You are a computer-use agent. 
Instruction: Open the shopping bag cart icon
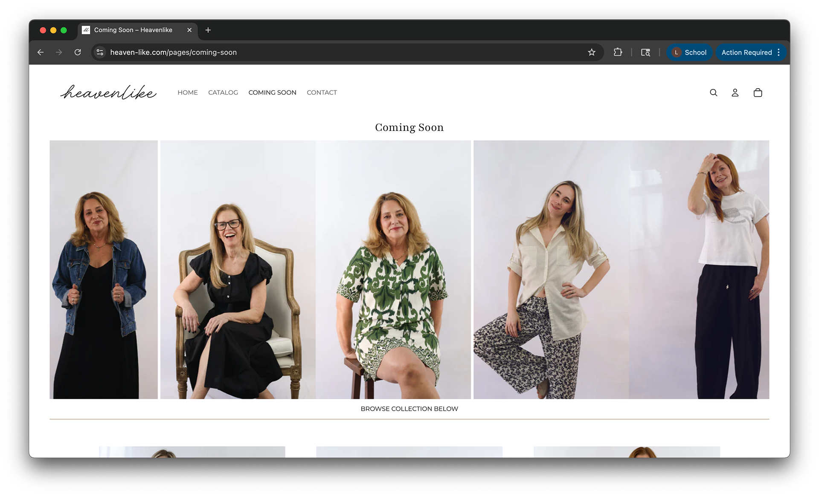tap(758, 92)
